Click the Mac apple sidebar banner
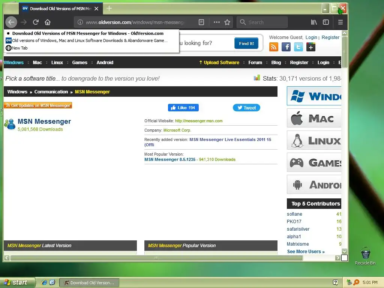This screenshot has width=384, height=288. (x=314, y=118)
